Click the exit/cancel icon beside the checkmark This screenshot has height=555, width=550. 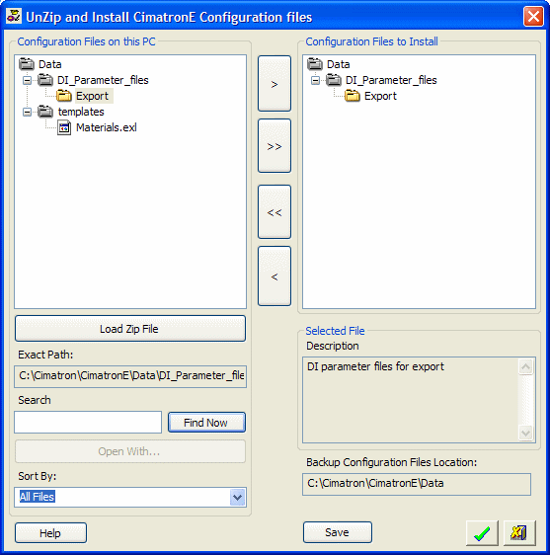tap(519, 532)
